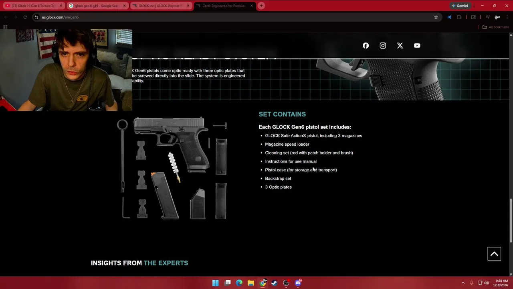Bookmark this page with the star icon
513x289 pixels.
point(436,17)
